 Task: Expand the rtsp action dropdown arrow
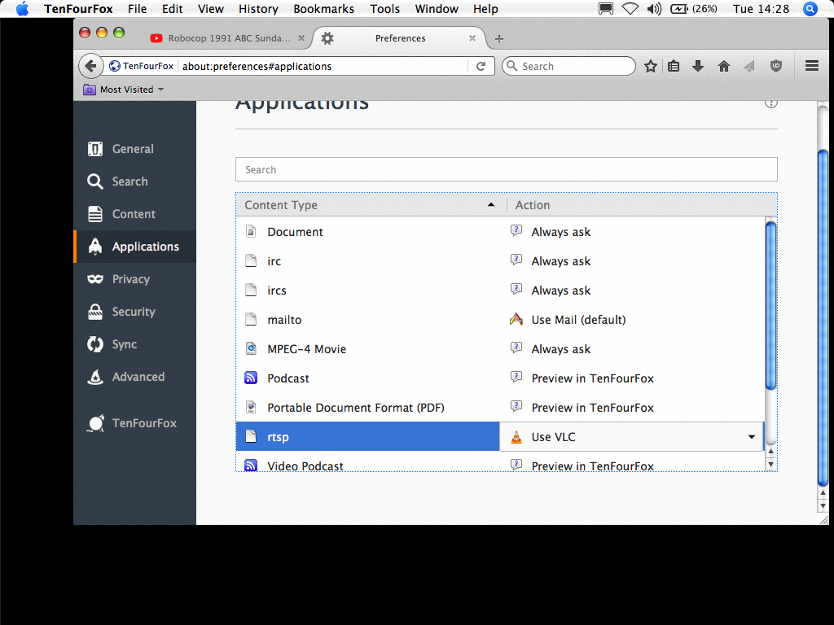(x=752, y=437)
